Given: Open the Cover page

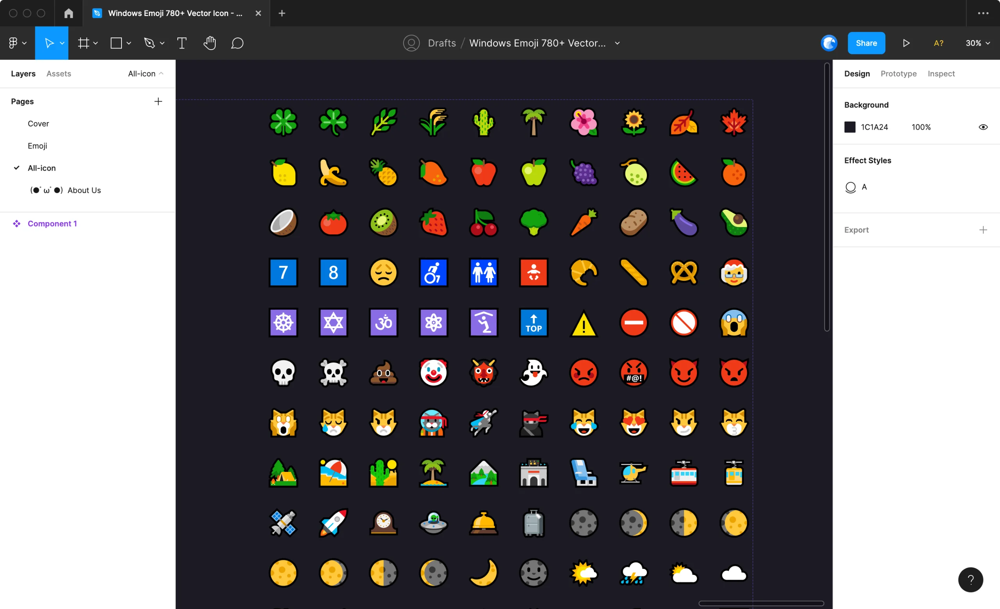Looking at the screenshot, I should [38, 123].
